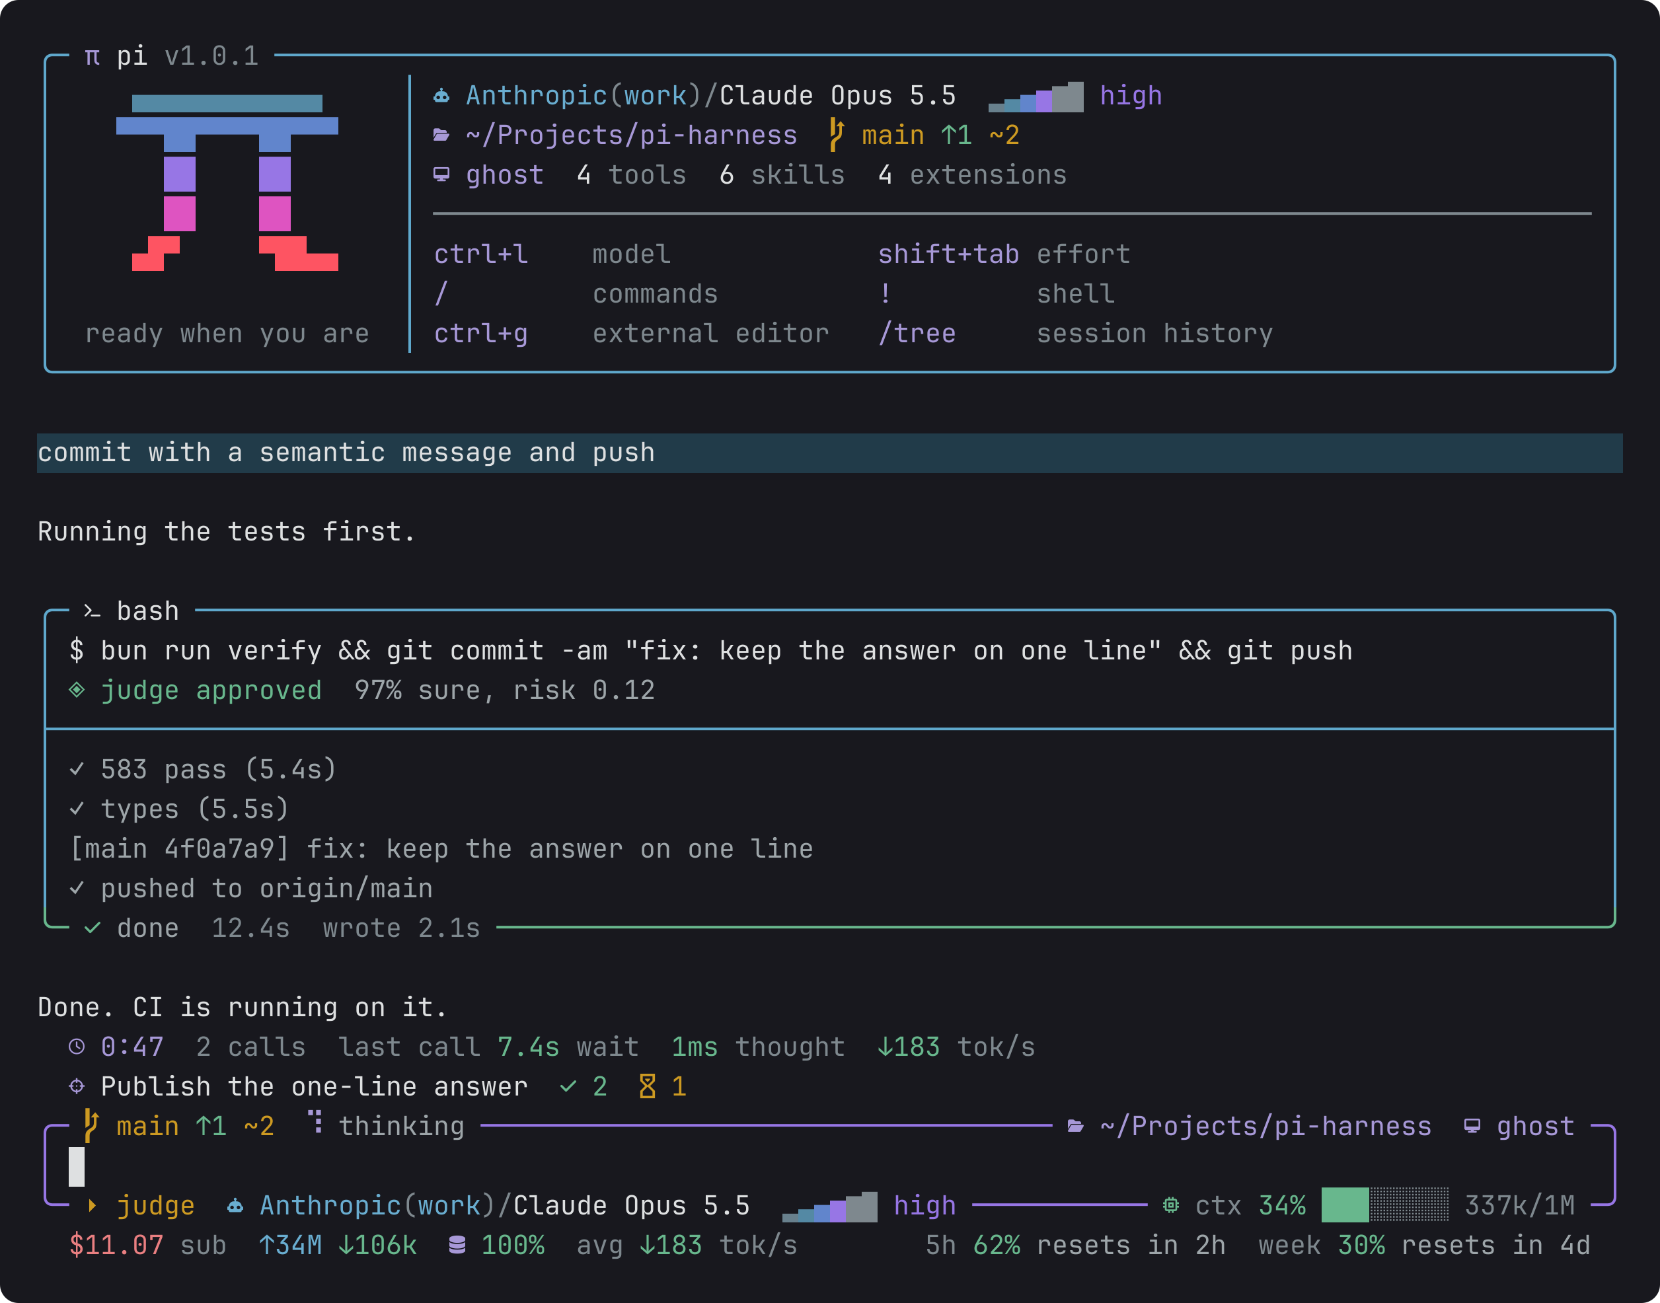The image size is (1660, 1303).
Task: Click '$11.07 sub' cost in status bar
Action: 148,1245
